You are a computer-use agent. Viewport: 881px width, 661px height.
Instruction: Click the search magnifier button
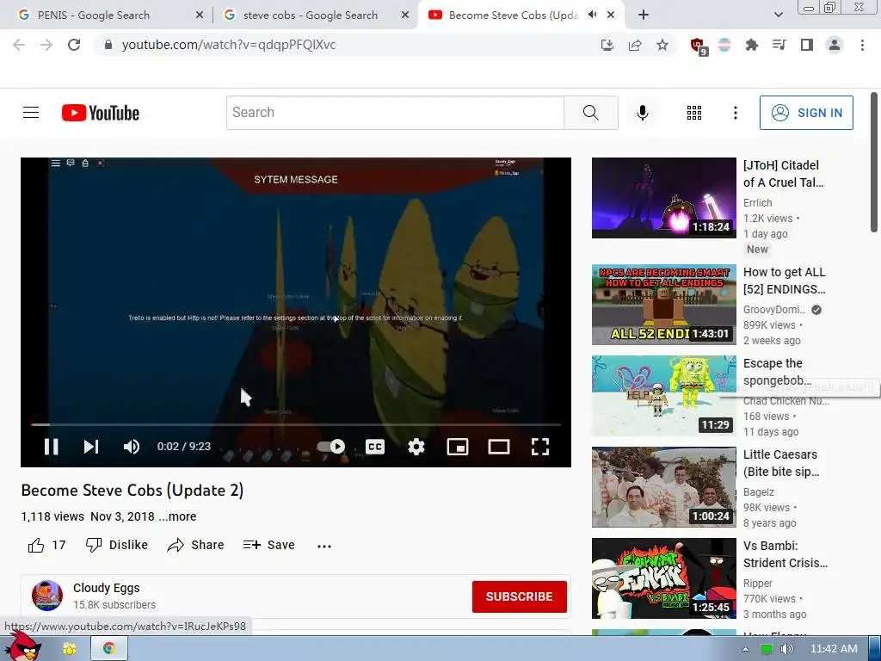[x=591, y=113]
